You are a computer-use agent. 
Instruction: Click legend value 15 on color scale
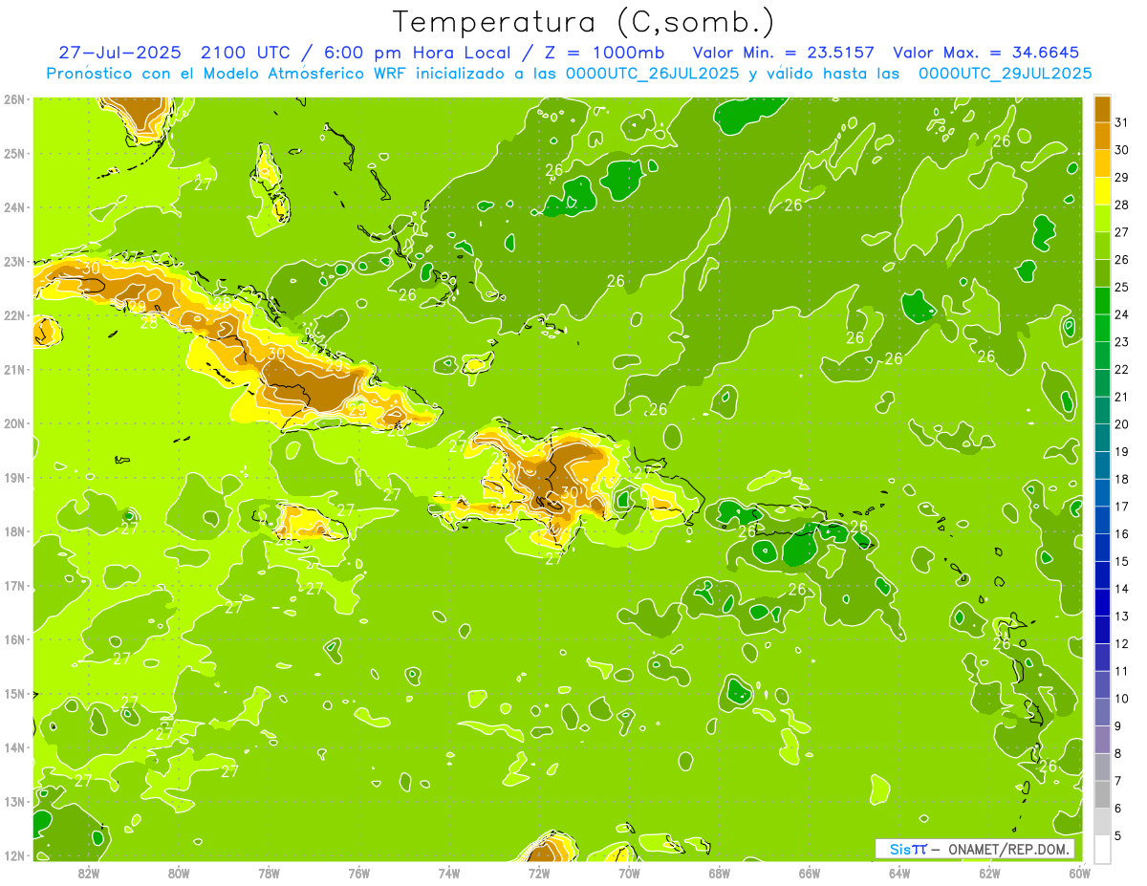[1122, 561]
